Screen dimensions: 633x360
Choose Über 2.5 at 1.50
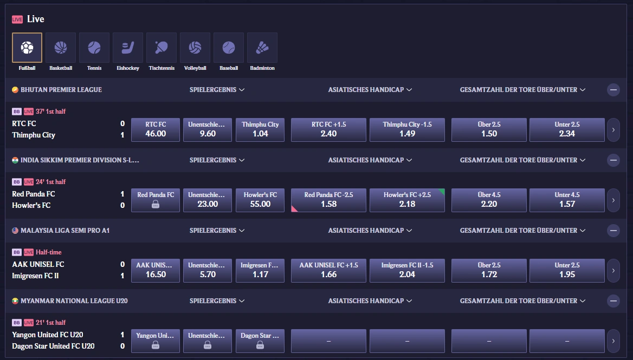coord(489,130)
